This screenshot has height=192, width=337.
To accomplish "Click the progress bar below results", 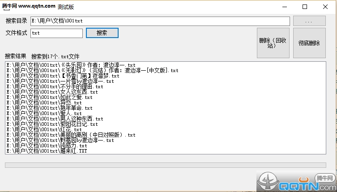I will tap(166, 165).
